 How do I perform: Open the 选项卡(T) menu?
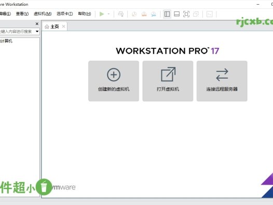click(64, 14)
